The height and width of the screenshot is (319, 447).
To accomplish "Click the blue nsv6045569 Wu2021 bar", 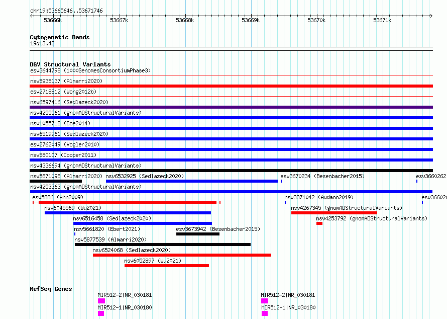I will pyautogui.click(x=128, y=213).
